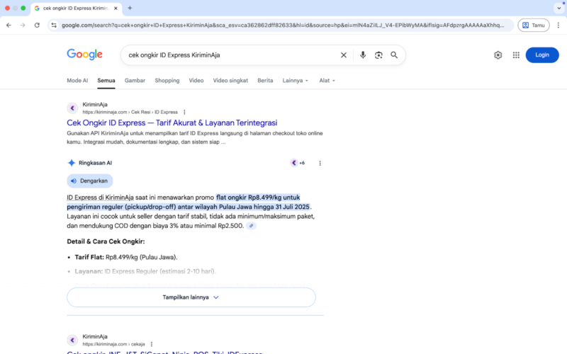Select the Mode AI tab

77,81
